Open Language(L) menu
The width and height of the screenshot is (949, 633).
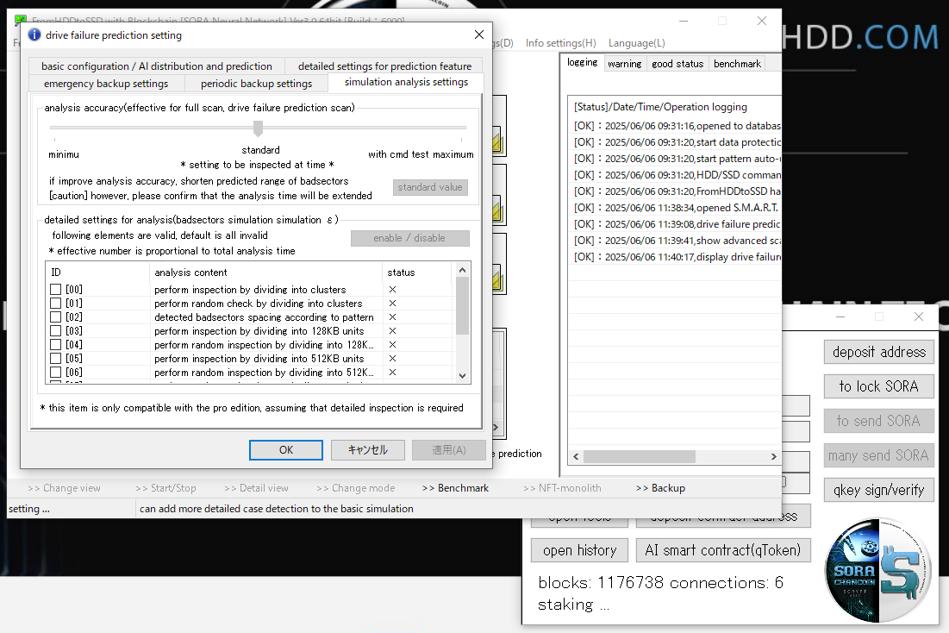637,43
